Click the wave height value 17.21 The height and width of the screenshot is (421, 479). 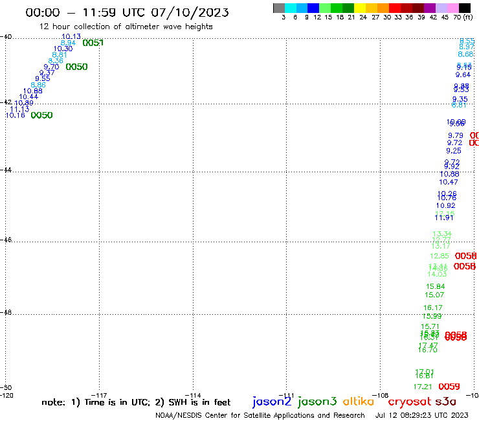[423, 387]
